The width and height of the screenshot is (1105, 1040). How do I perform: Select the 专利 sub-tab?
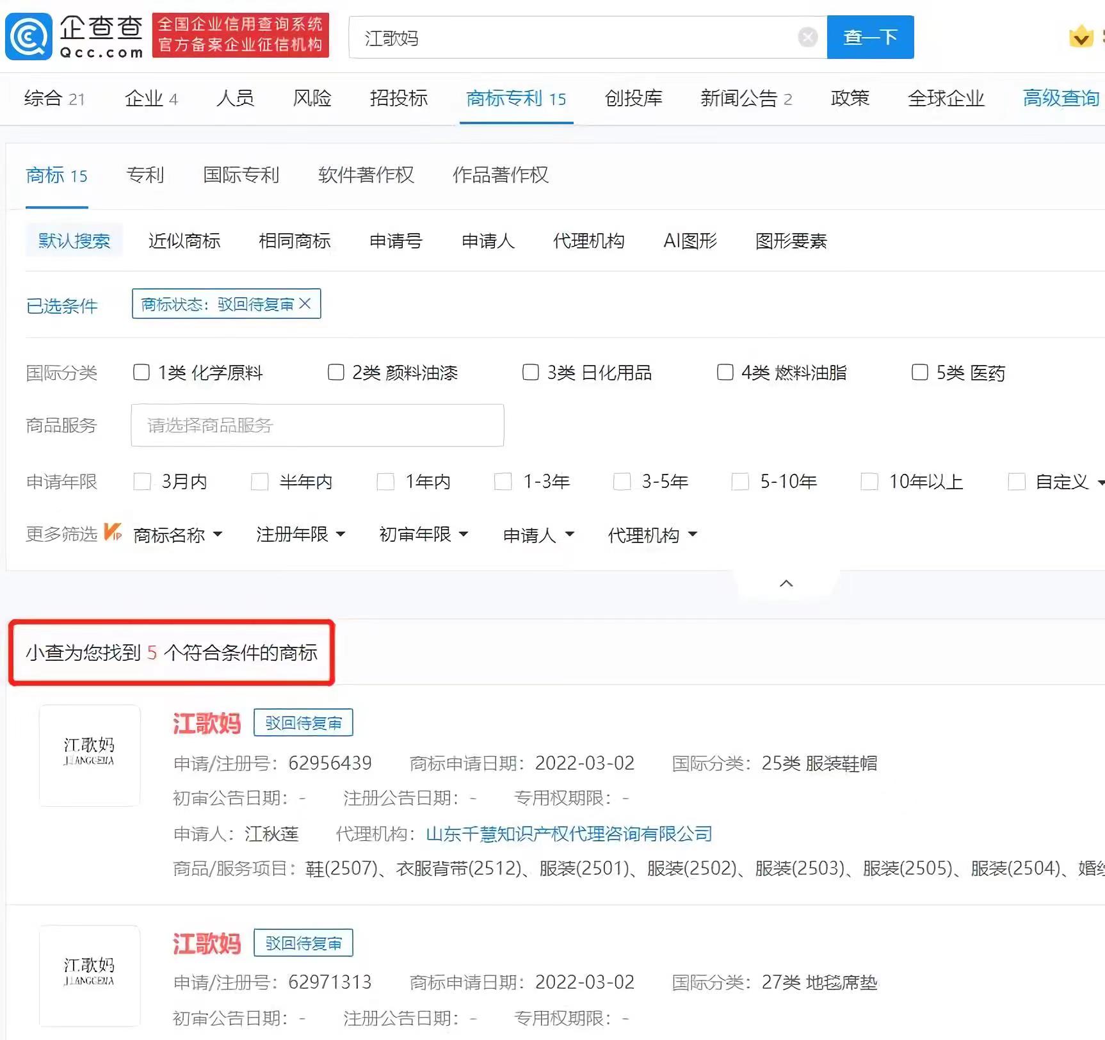(x=145, y=175)
